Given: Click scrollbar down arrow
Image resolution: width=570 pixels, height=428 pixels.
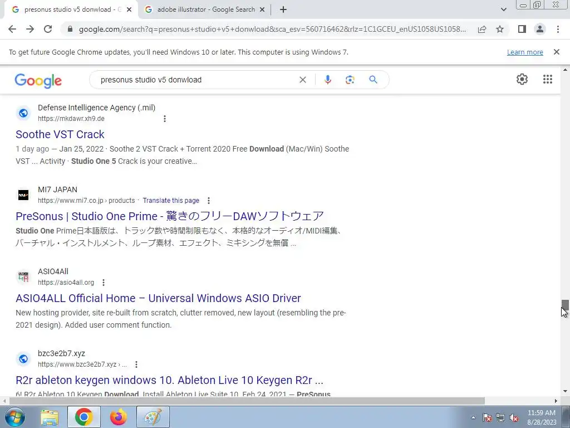Looking at the screenshot, I should pyautogui.click(x=565, y=392).
